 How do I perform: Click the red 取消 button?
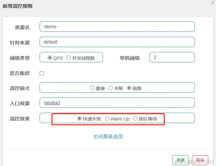pos(200,160)
